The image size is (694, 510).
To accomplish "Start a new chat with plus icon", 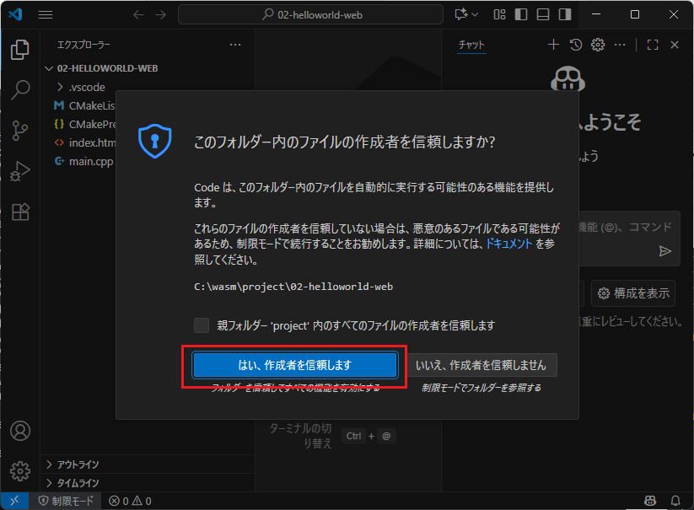I will [553, 45].
